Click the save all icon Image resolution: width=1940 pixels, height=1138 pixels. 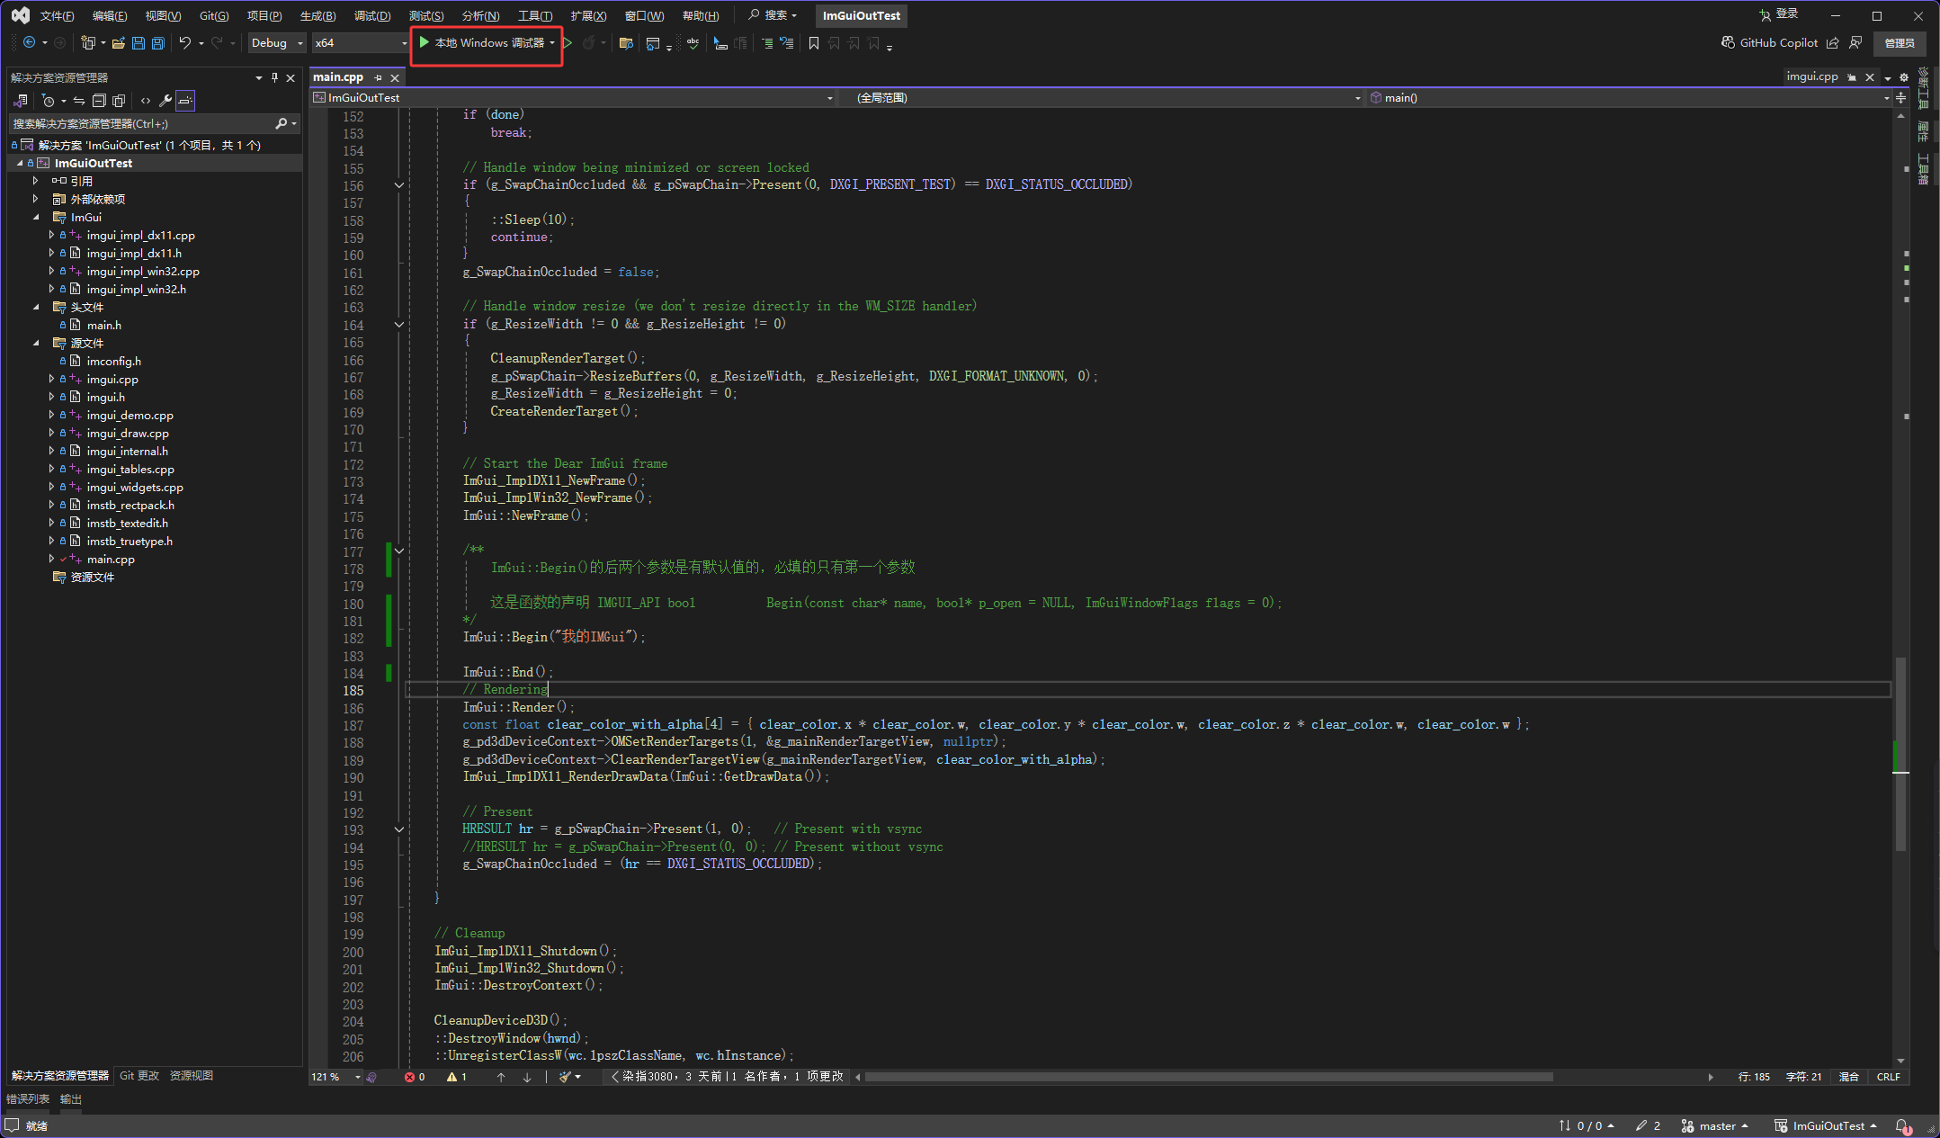158,42
